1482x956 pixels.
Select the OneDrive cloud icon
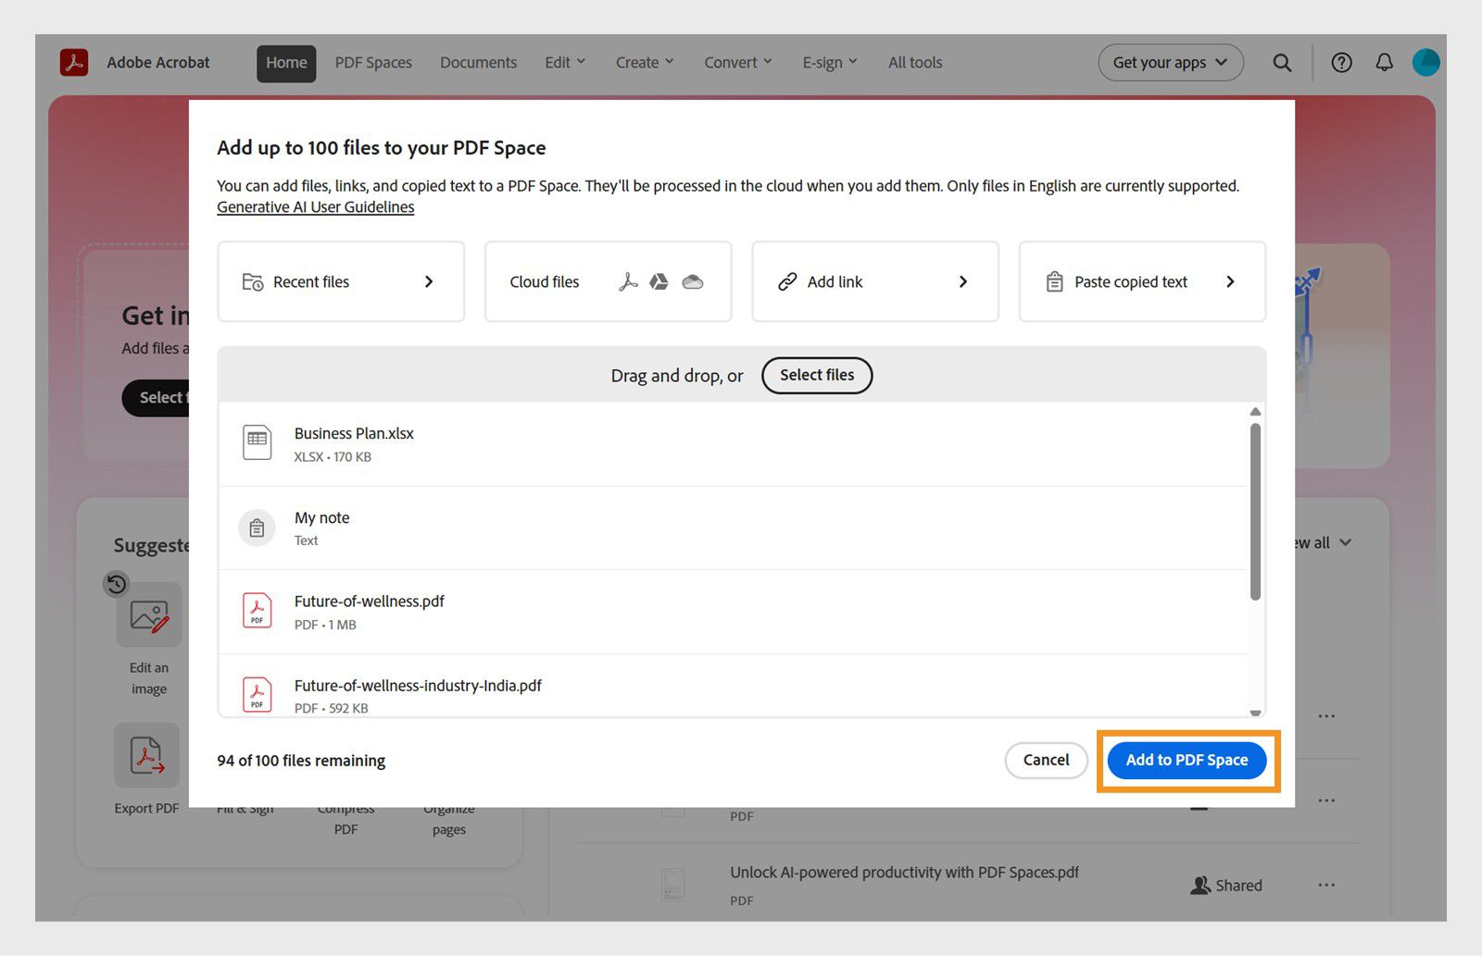pyautogui.click(x=693, y=281)
